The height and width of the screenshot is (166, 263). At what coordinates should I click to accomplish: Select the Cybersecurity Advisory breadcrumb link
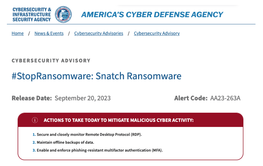point(157,33)
